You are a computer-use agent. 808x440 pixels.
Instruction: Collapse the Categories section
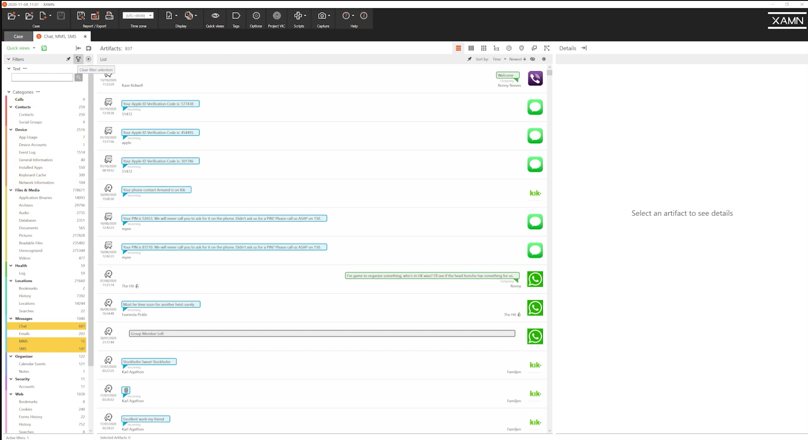[9, 92]
